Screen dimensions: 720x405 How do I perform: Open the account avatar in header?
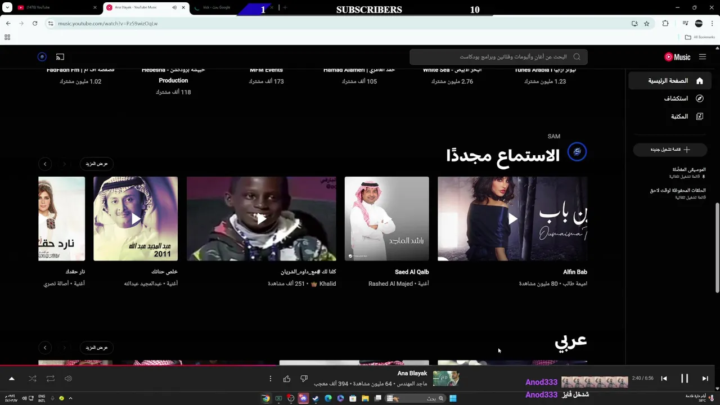click(x=42, y=57)
